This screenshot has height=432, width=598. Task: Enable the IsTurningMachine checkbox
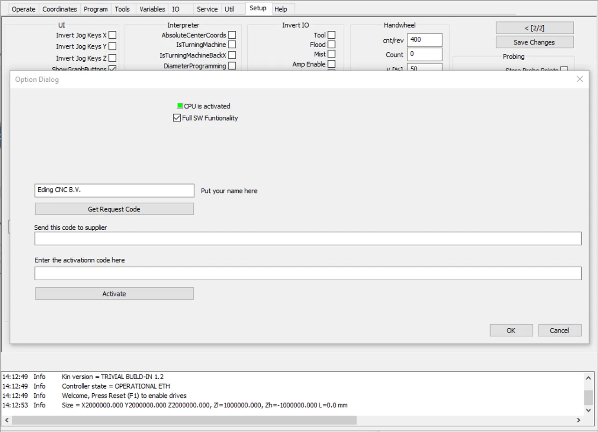pos(232,45)
